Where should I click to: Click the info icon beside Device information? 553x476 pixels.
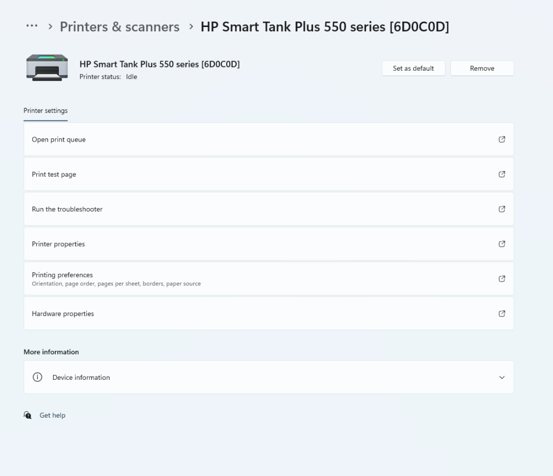pyautogui.click(x=37, y=377)
